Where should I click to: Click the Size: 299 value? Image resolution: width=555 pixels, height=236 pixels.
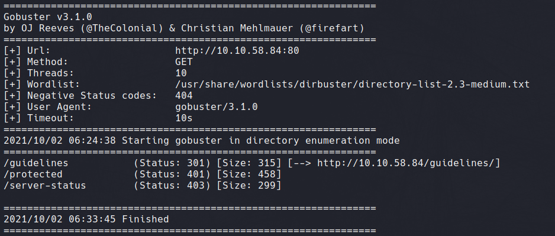tap(249, 185)
